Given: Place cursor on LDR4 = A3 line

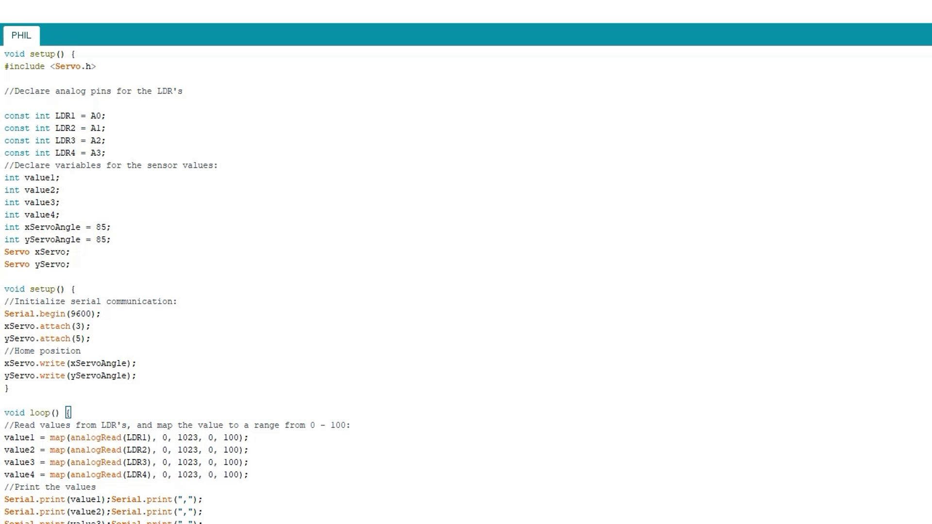Looking at the screenshot, I should point(55,153).
